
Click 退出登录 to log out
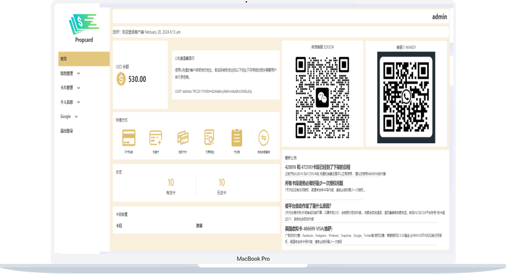(x=67, y=131)
